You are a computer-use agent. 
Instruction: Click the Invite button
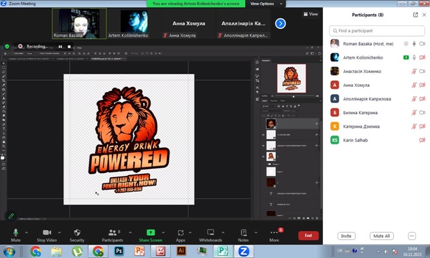pos(346,236)
